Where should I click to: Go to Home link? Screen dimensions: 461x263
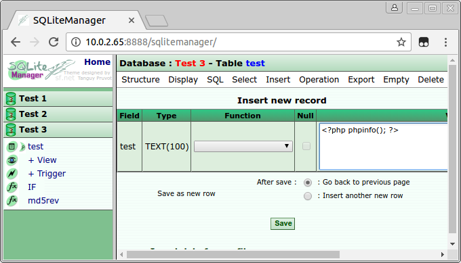[x=98, y=62]
